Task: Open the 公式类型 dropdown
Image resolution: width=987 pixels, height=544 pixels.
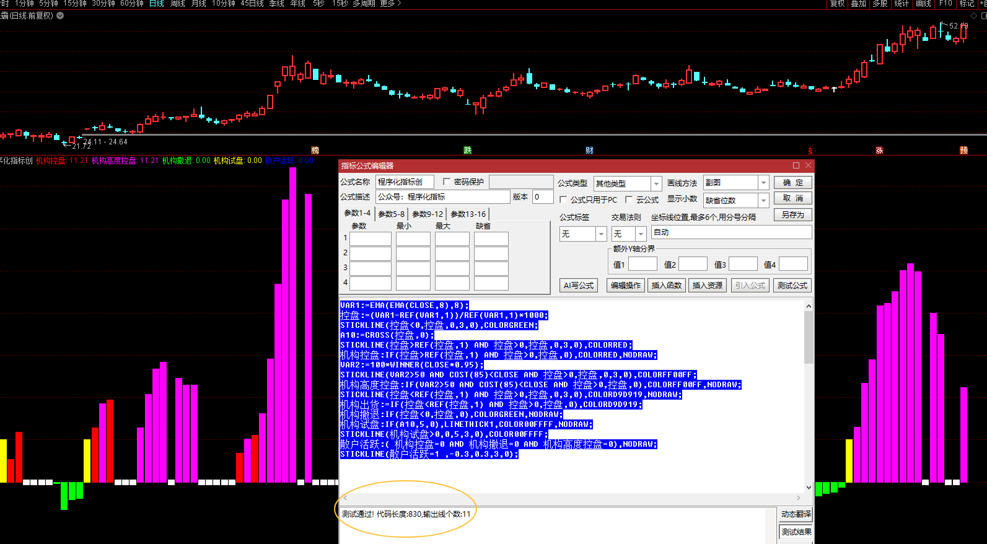Action: 656,183
